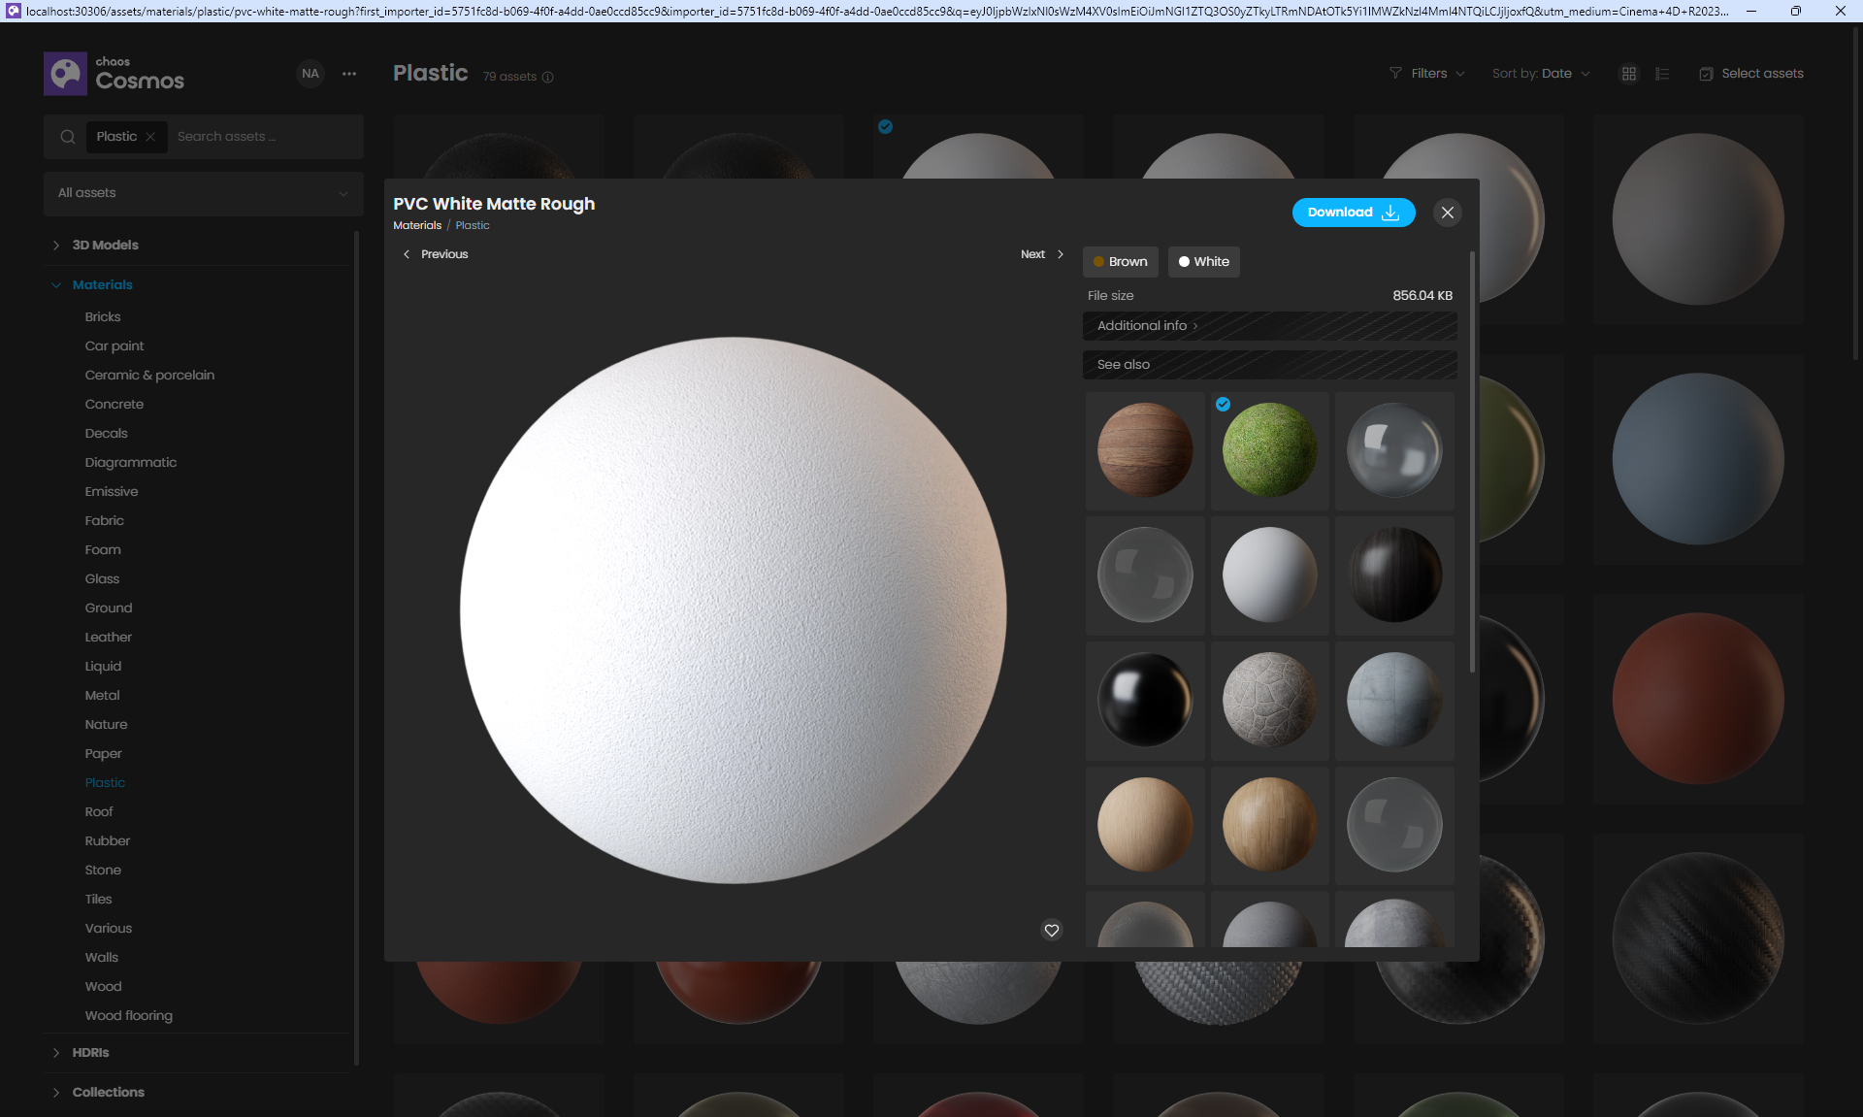The width and height of the screenshot is (1863, 1117).
Task: Remove the Plastic search tag
Action: tap(150, 137)
